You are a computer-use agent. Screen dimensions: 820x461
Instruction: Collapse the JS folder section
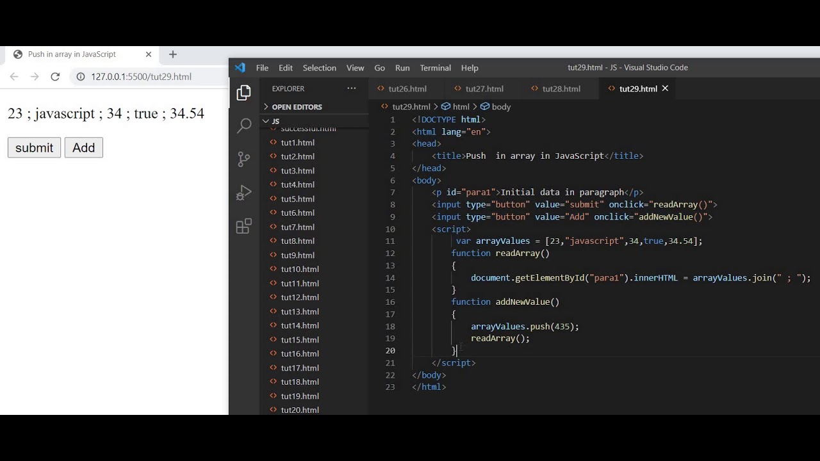[x=275, y=121]
